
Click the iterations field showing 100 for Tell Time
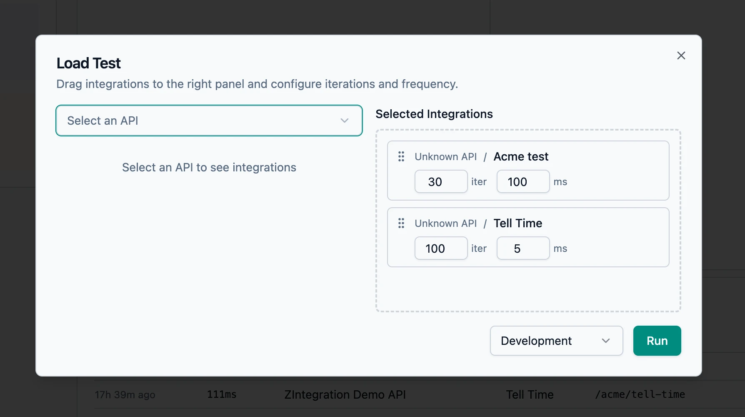(x=441, y=248)
